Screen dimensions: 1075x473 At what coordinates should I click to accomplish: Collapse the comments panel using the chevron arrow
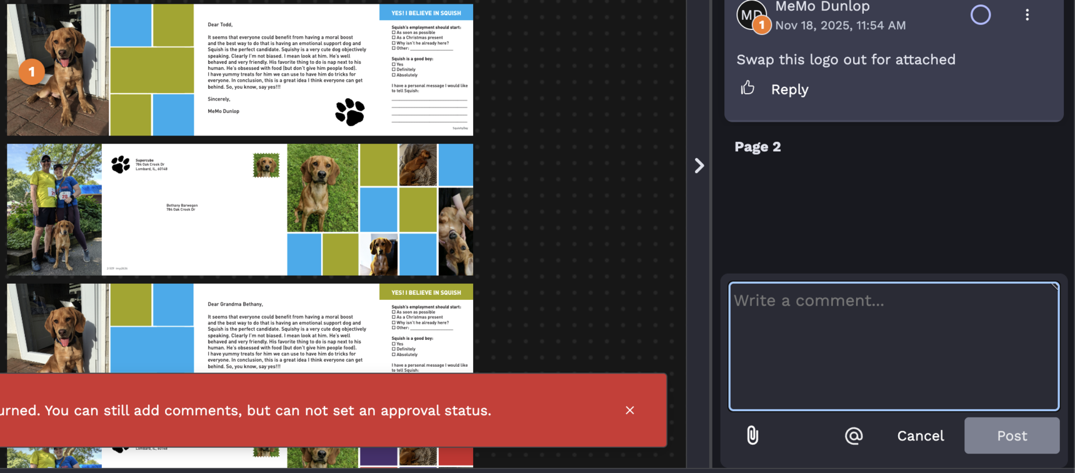tap(699, 166)
